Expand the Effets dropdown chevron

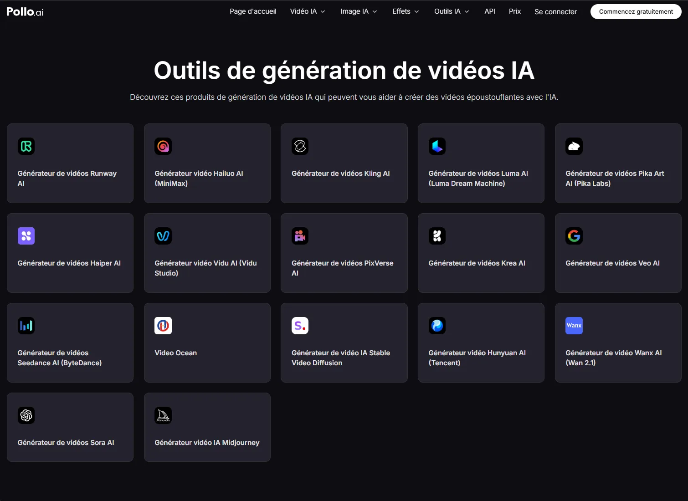coord(416,12)
